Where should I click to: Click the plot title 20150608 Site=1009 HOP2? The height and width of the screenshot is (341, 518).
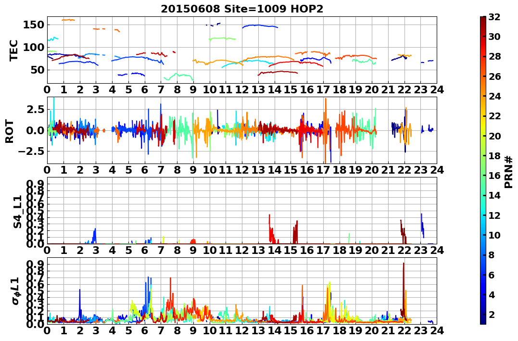[x=242, y=9]
